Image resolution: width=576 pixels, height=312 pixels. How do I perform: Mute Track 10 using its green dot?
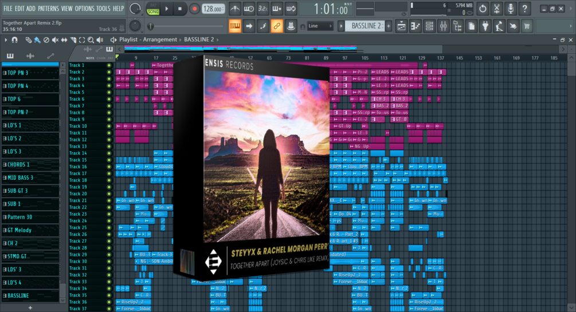point(109,127)
